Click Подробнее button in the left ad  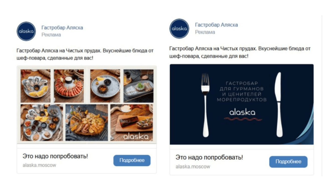[132, 160]
